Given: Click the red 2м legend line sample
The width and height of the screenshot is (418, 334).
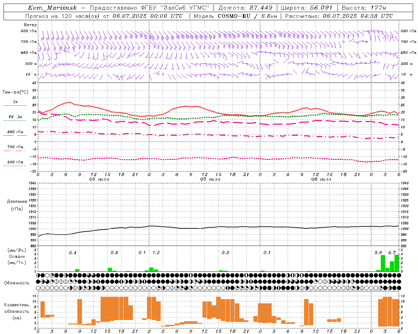Looking at the screenshot, I should (15, 106).
